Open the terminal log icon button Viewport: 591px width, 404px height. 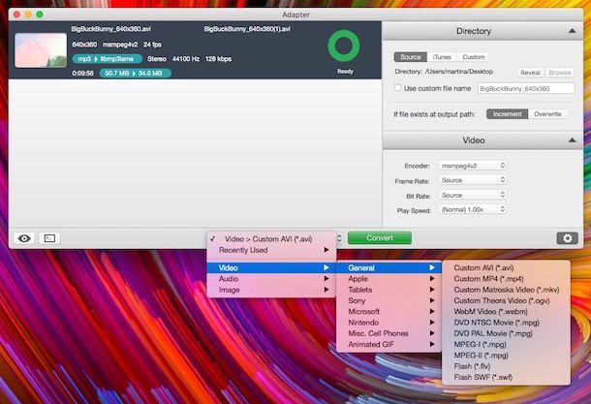[x=49, y=238]
